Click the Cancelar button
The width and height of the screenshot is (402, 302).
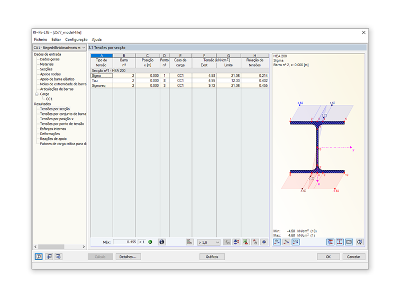[353, 256]
